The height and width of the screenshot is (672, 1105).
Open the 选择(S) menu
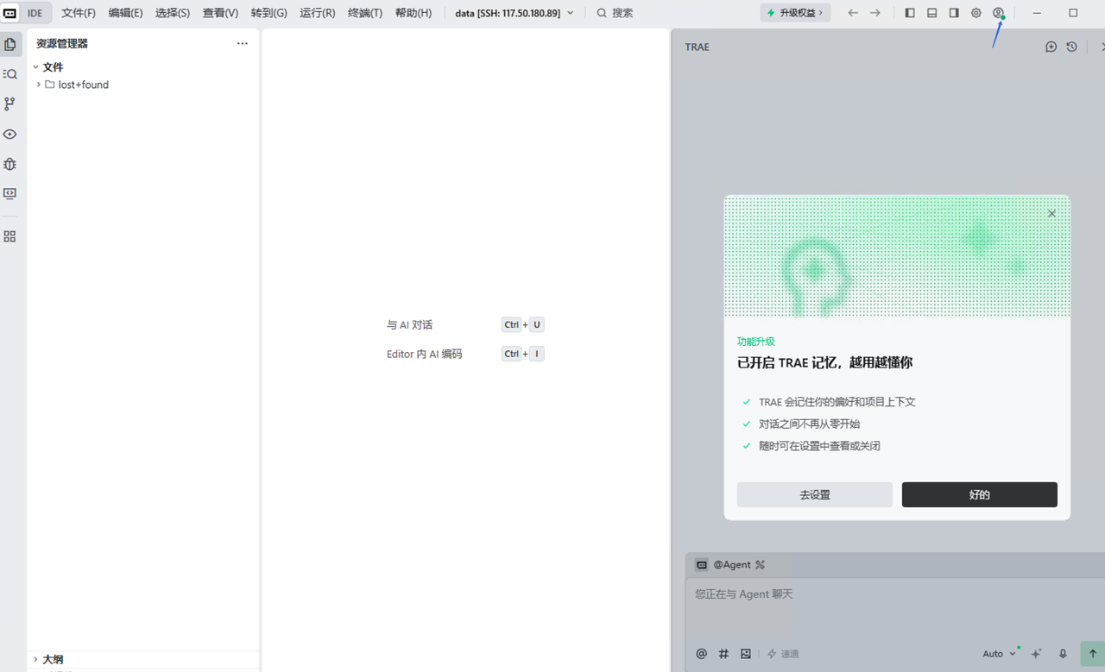173,13
